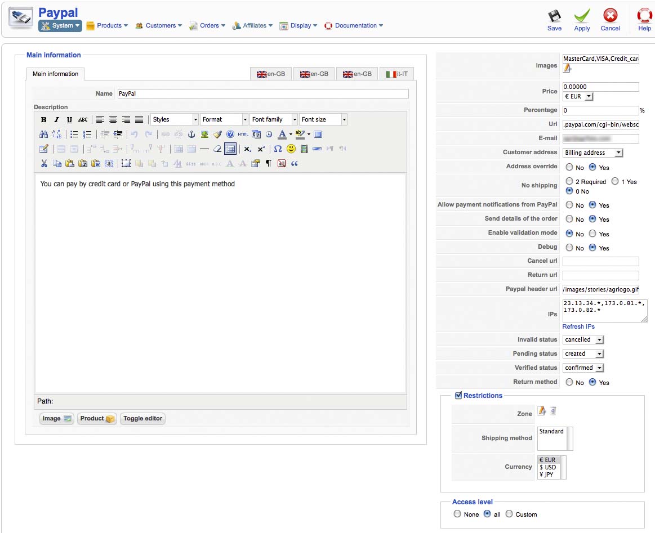Image resolution: width=655 pixels, height=533 pixels.
Task: Disable payment notifications from PayPal
Action: [x=569, y=205]
